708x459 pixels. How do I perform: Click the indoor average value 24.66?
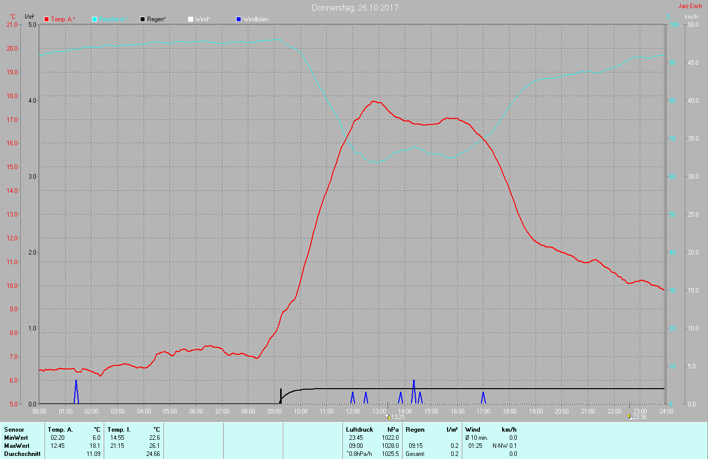tap(153, 454)
